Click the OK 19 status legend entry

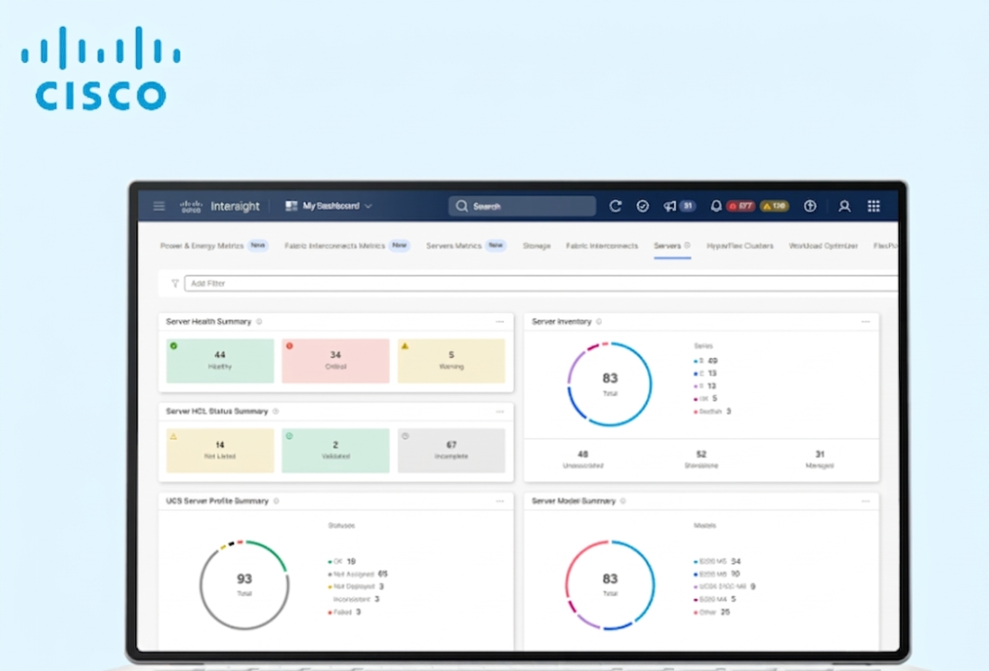coord(342,561)
